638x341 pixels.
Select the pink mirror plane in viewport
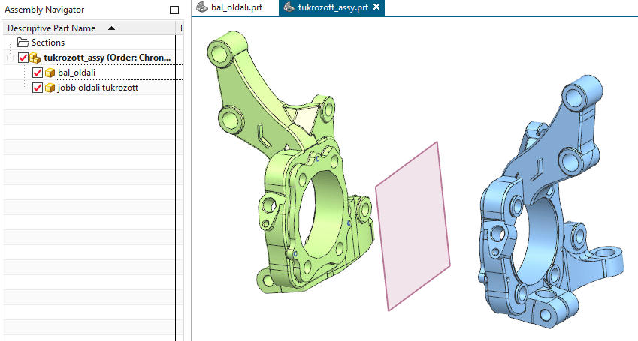(413, 226)
